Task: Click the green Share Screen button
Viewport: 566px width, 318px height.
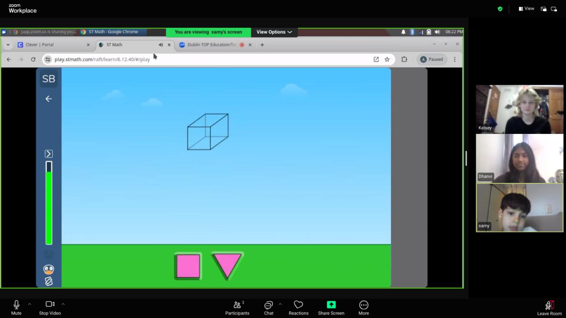Action: tap(331, 308)
